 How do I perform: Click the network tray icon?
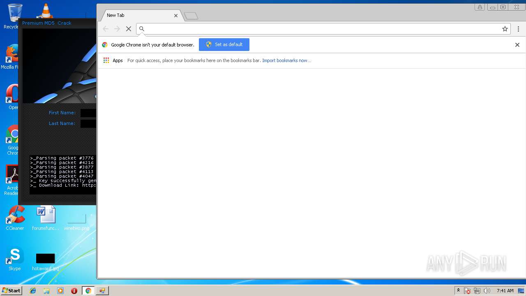click(x=477, y=291)
